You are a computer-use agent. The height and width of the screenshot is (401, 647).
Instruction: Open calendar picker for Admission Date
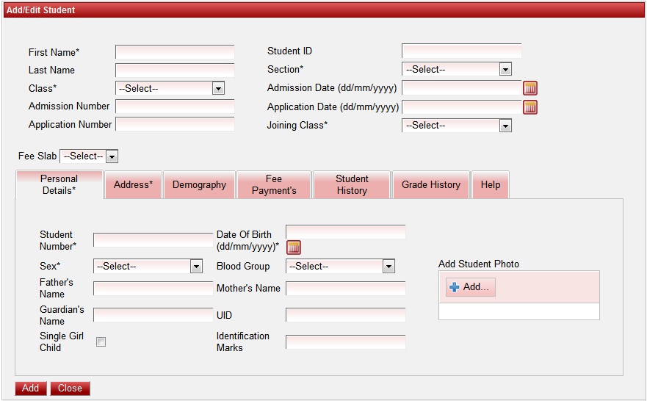click(x=530, y=88)
